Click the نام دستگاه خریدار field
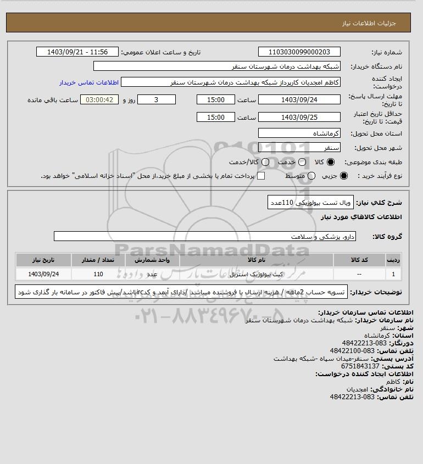 (216, 66)
